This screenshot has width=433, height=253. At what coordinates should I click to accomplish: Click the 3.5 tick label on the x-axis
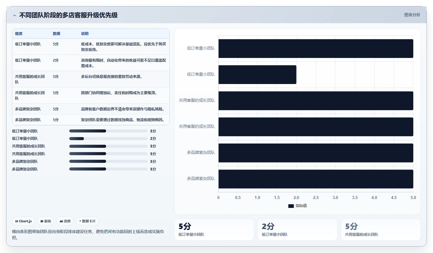coord(355,198)
